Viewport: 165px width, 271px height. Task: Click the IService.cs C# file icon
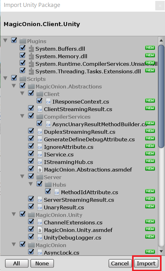[x=40, y=155]
